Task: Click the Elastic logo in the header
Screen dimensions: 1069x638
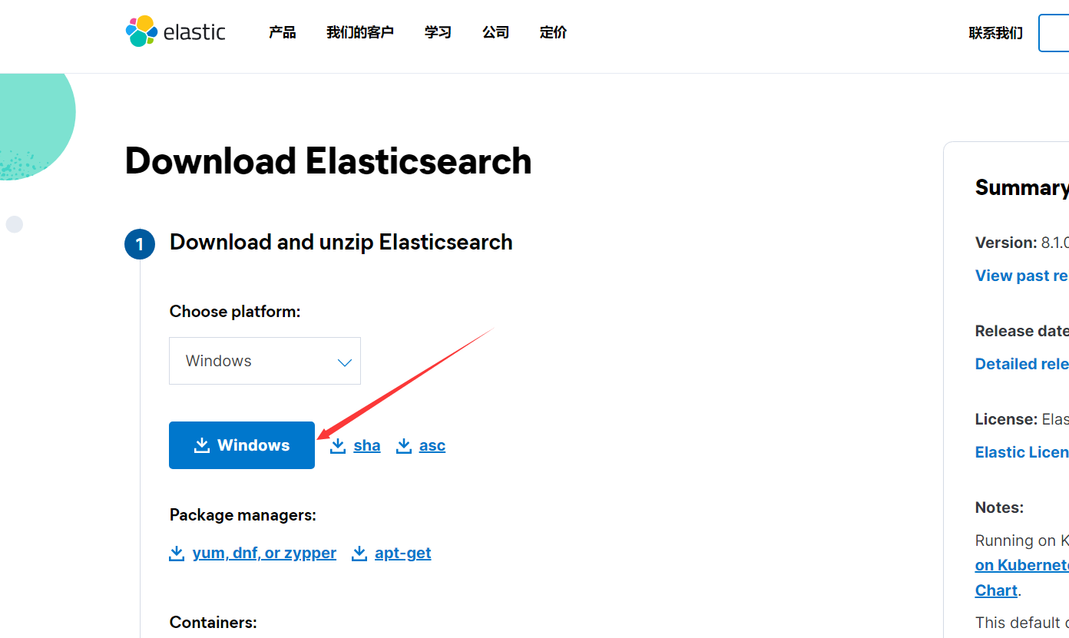Action: [176, 31]
